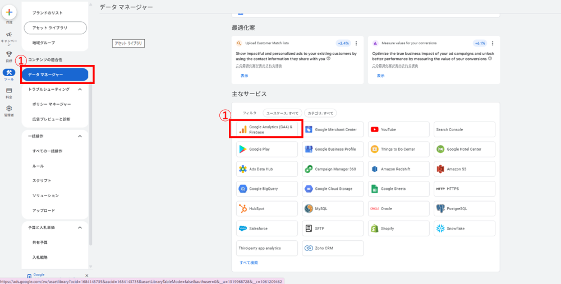Open the Google Sheets tile
Image resolution: width=561 pixels, height=284 pixels.
(398, 189)
